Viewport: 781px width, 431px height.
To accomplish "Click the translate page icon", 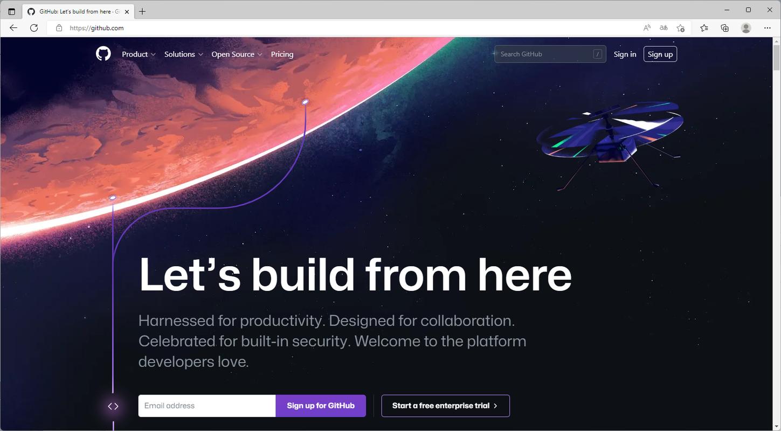I will click(x=663, y=28).
